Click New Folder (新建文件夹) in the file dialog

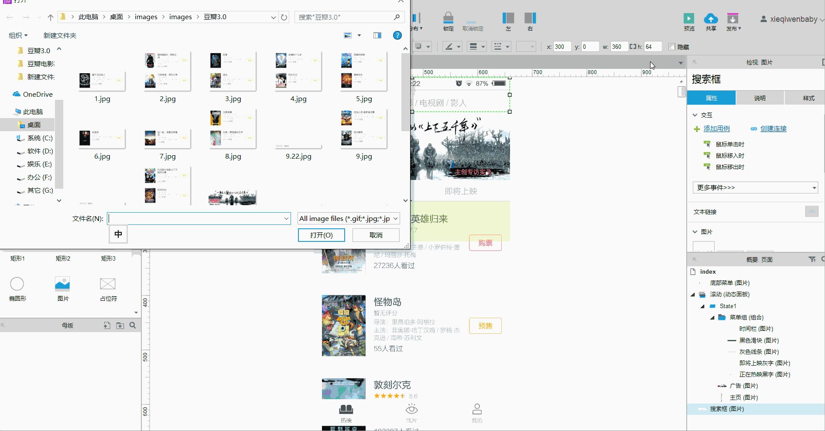click(x=60, y=35)
